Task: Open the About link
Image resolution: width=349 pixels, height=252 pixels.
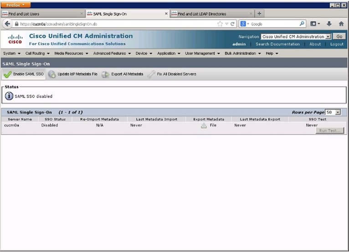Action: tap(315, 44)
